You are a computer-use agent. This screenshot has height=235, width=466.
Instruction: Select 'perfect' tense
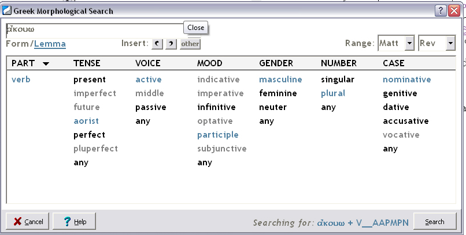coord(89,135)
